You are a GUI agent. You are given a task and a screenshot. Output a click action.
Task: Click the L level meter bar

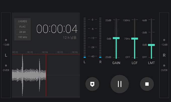(x=85, y=38)
